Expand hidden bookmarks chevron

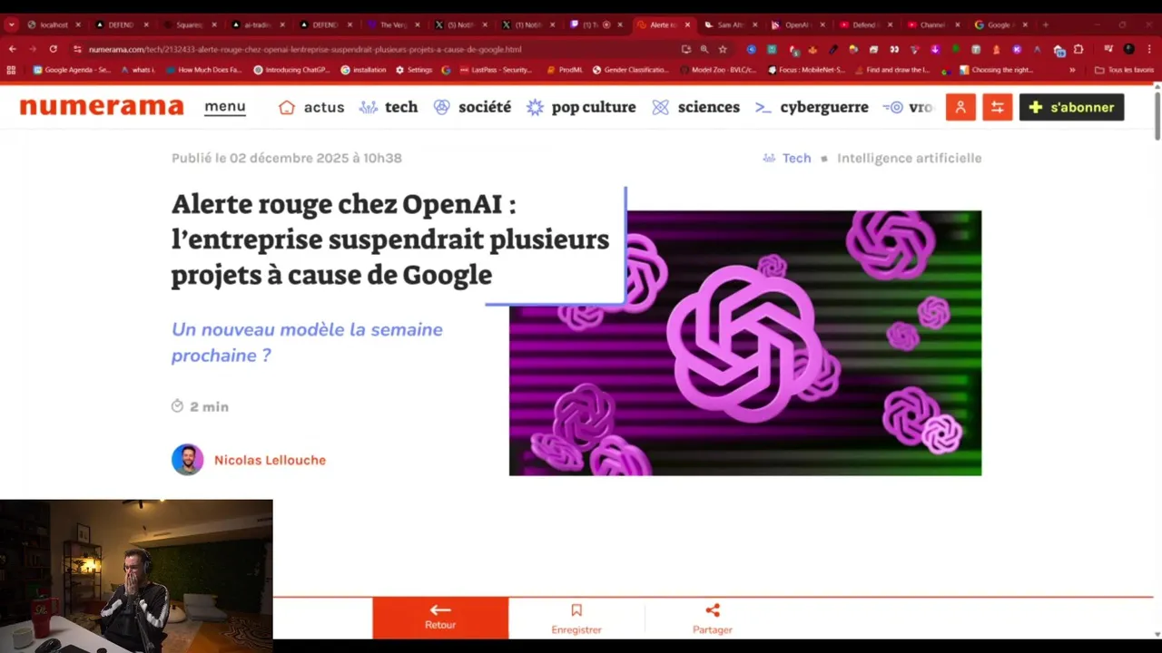[1072, 70]
